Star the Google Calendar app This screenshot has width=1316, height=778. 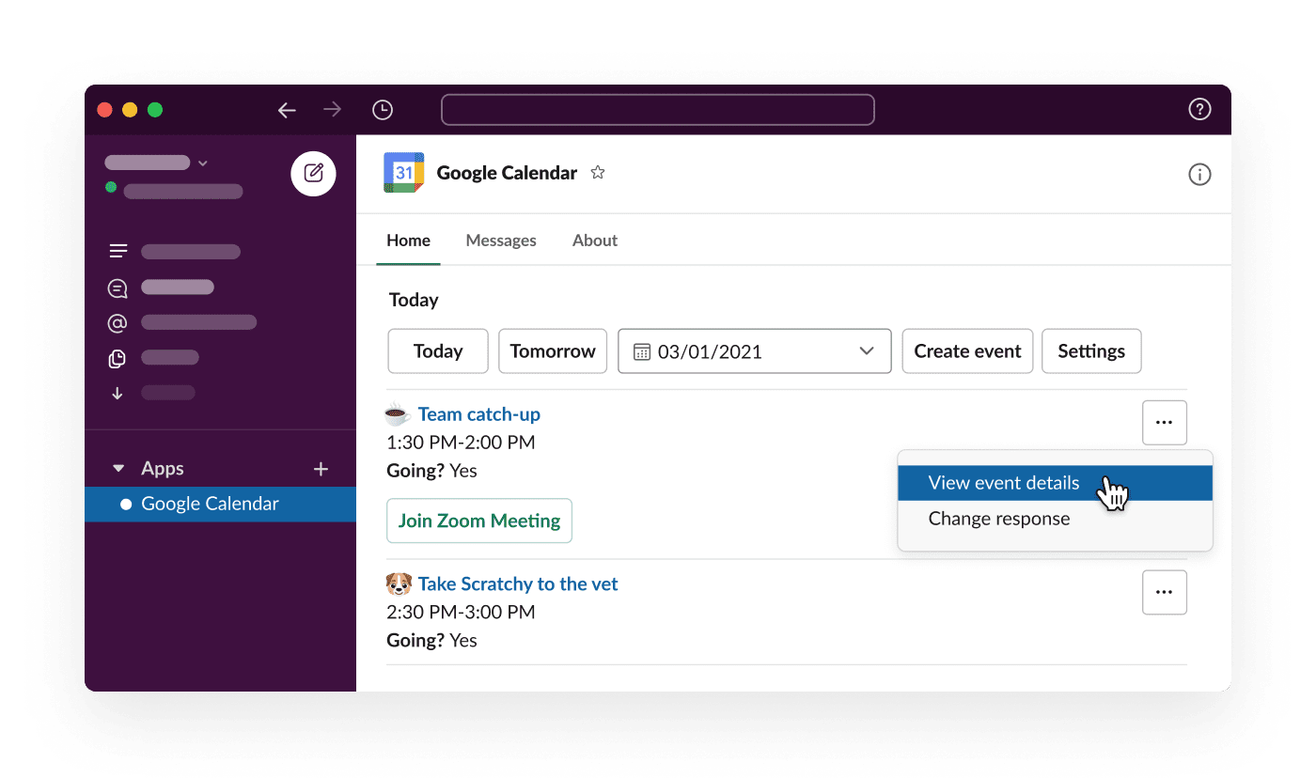(598, 172)
